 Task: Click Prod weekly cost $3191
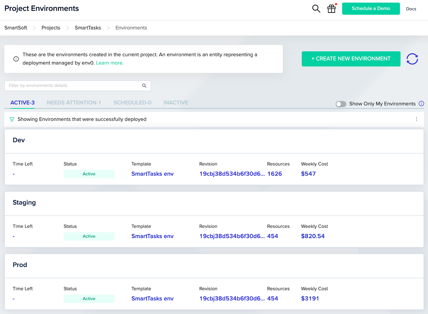point(310,299)
